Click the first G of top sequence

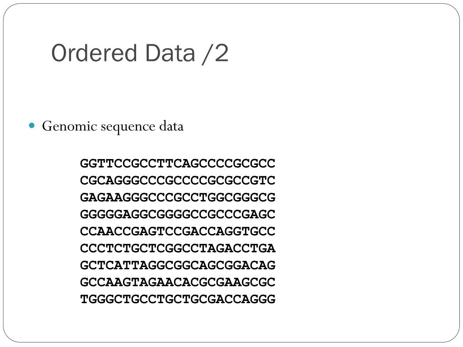(x=84, y=163)
